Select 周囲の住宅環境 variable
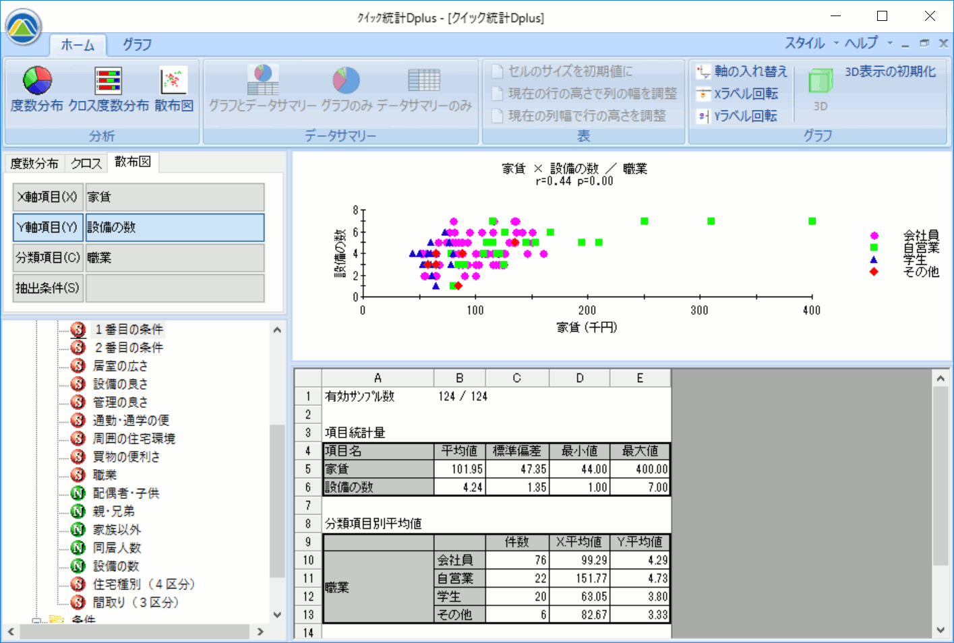The image size is (954, 643). click(134, 438)
